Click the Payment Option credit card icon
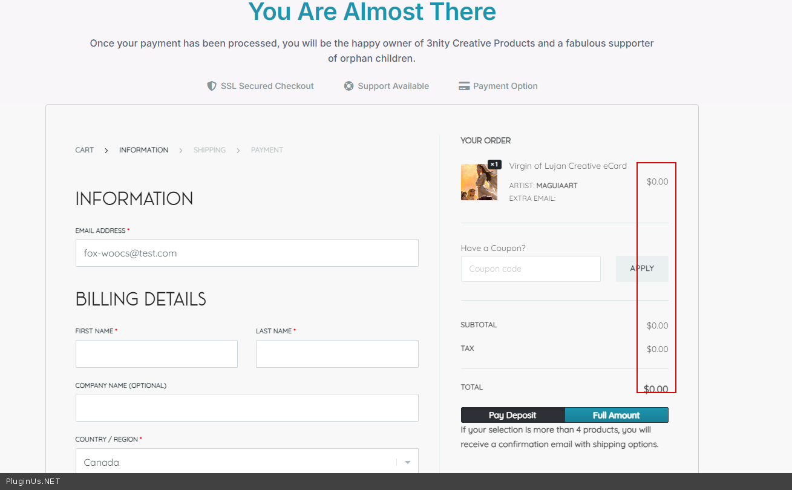Viewport: 792px width, 490px height. click(464, 86)
